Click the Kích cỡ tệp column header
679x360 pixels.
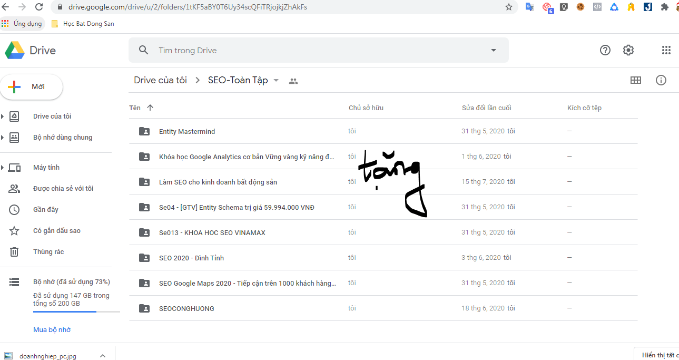584,108
